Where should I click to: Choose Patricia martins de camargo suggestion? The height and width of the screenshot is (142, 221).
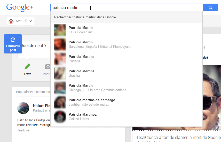tap(127, 102)
